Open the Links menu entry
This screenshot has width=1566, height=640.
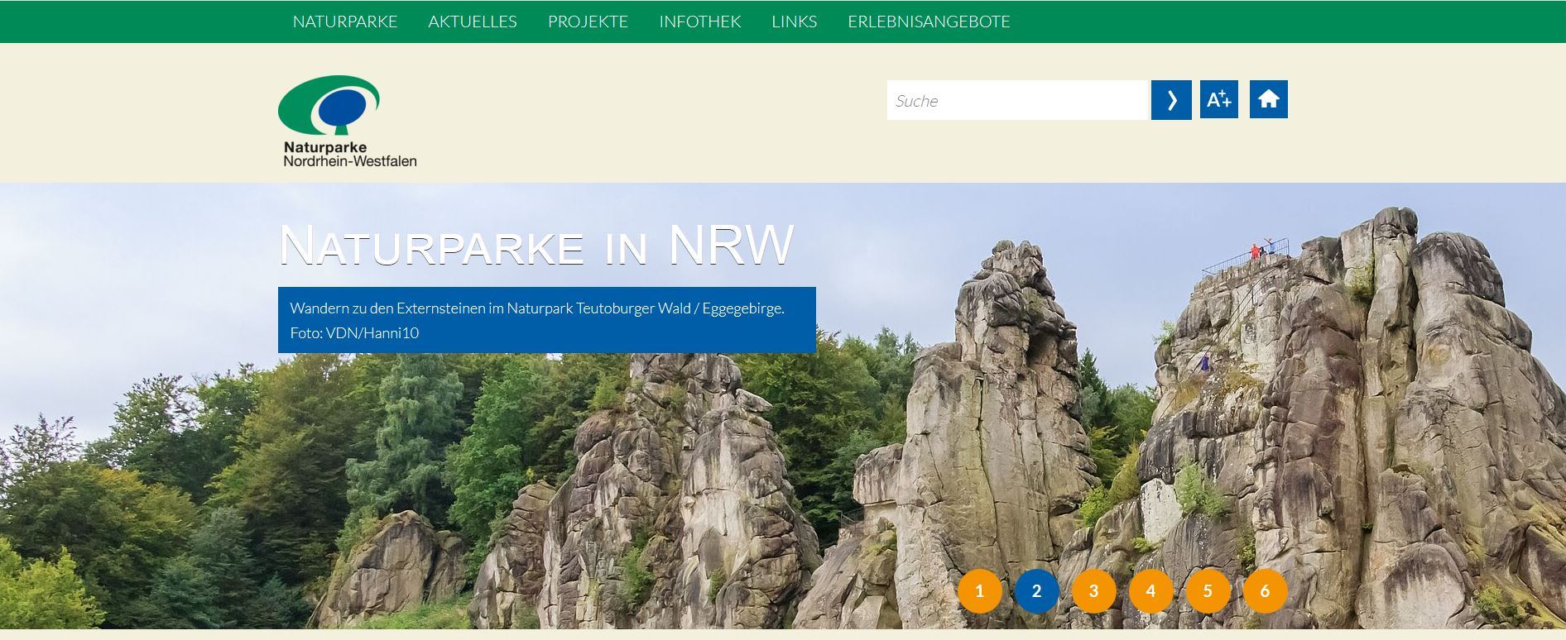pyautogui.click(x=794, y=21)
